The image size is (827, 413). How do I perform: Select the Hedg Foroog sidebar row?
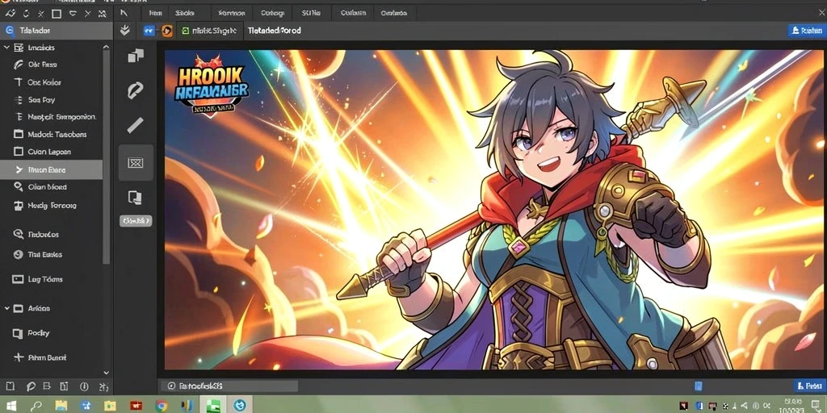click(52, 206)
